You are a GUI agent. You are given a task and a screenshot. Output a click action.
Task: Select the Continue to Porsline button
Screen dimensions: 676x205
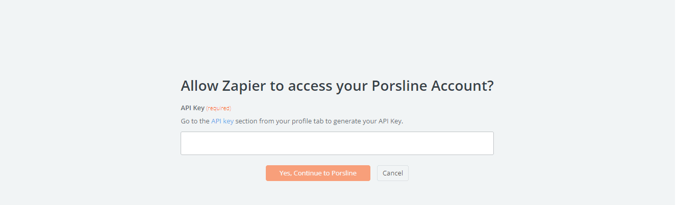point(318,173)
